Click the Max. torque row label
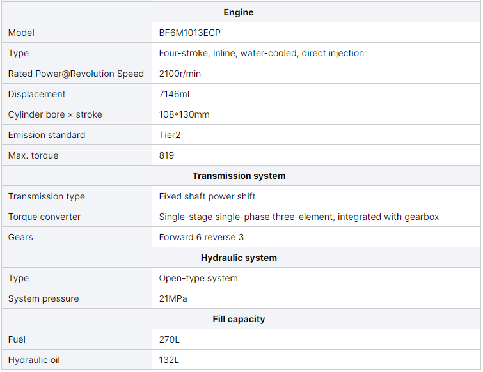The width and height of the screenshot is (483, 372). pos(32,155)
